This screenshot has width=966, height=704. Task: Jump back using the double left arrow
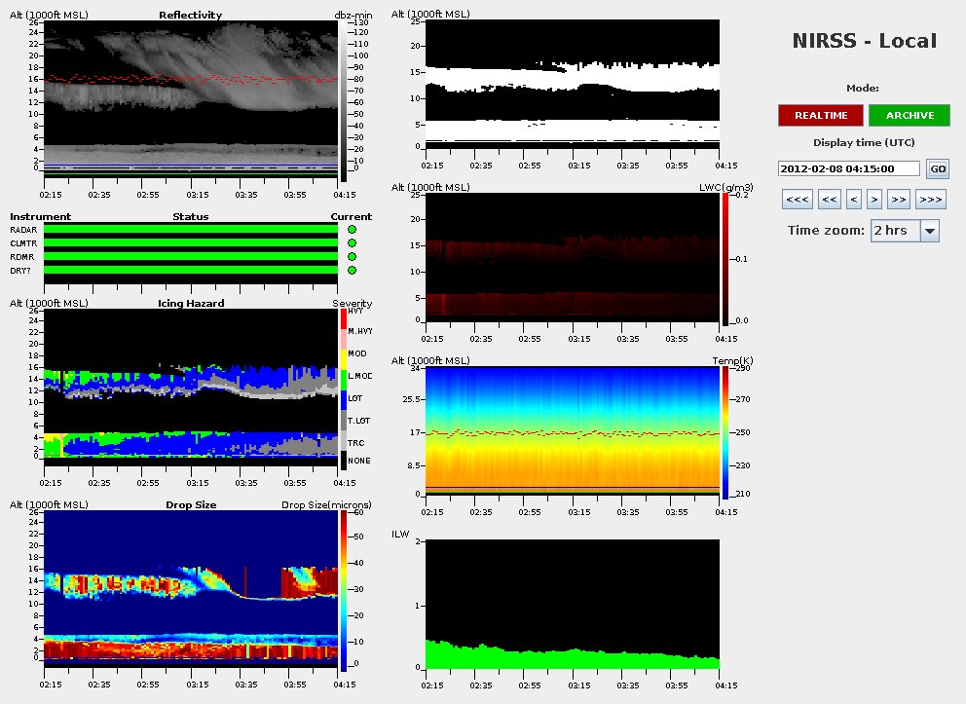tap(830, 200)
